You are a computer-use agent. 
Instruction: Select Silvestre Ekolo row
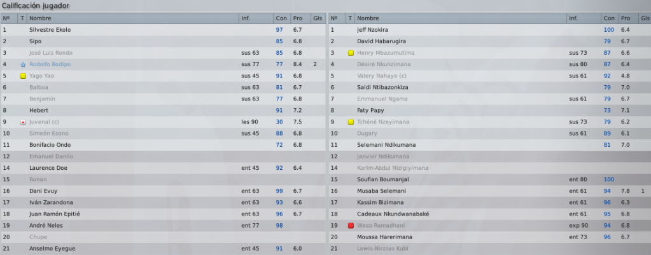point(163,30)
